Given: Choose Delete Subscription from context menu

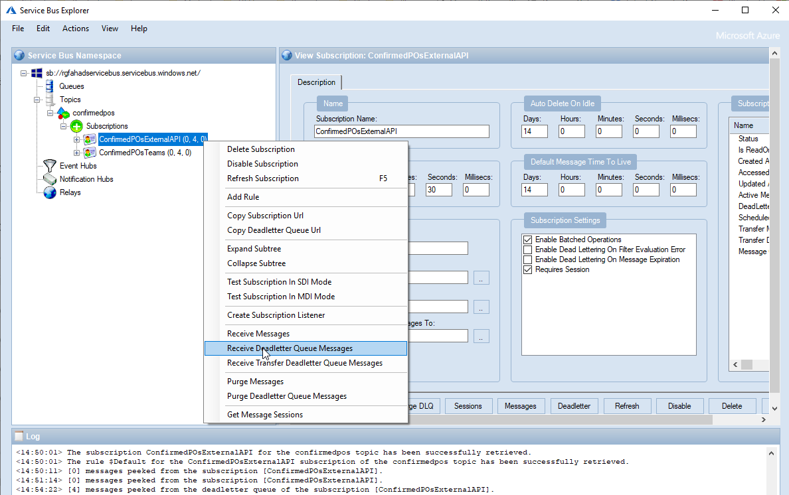Looking at the screenshot, I should pyautogui.click(x=306, y=149).
